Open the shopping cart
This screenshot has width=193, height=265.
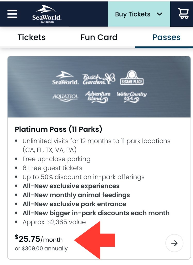(183, 14)
